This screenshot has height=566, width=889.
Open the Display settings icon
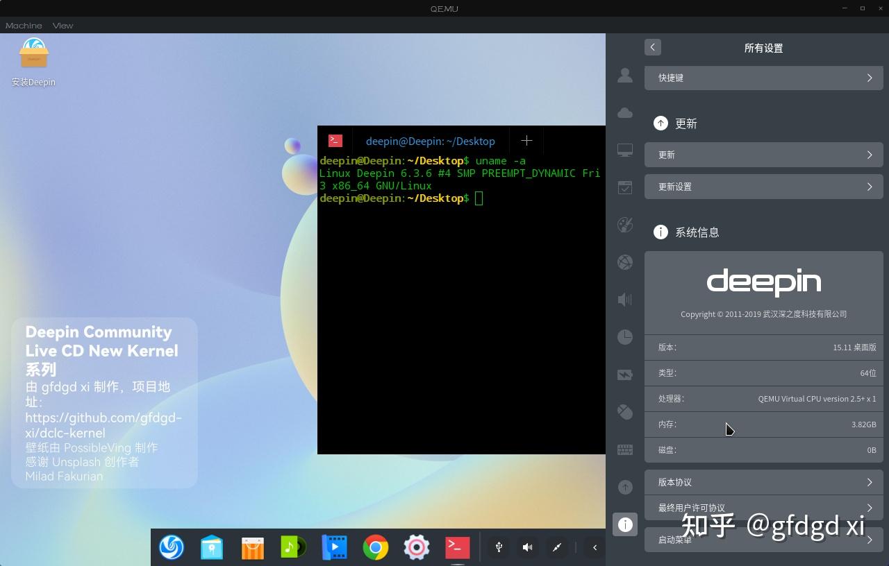click(624, 150)
